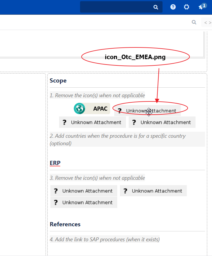This screenshot has height=256, width=212.
Task: Click the source editor angle brackets button
Action: coord(208,23)
